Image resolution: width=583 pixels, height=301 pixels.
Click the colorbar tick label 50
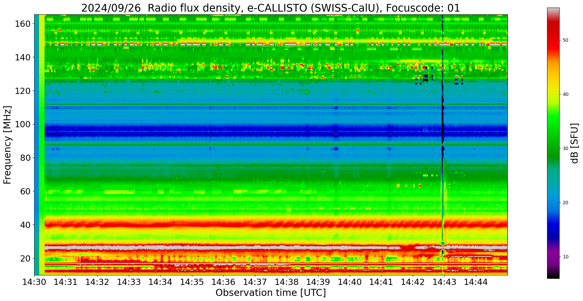(565, 40)
